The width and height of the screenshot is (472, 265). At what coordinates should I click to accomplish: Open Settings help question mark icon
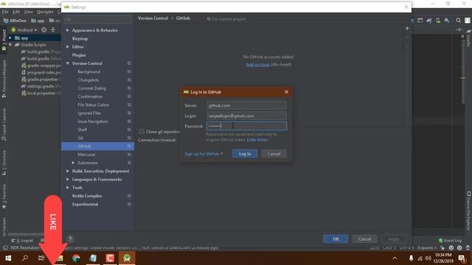click(70, 239)
